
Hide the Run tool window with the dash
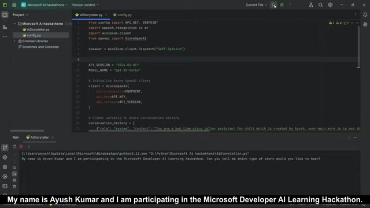(355, 138)
